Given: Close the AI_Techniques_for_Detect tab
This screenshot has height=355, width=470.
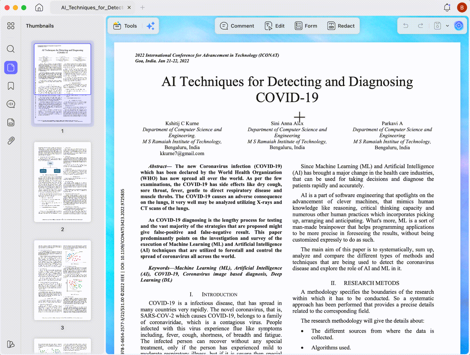Looking at the screenshot, I should (129, 7).
